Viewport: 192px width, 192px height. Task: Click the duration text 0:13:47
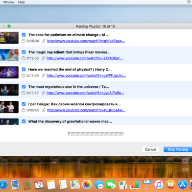coord(33,93)
